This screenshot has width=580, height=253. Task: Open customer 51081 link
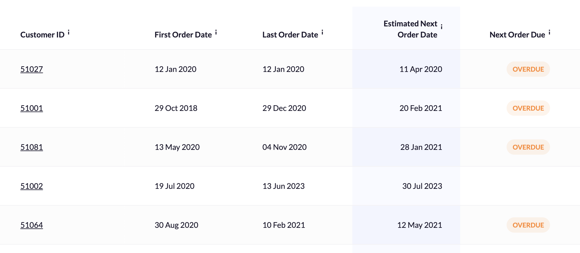pos(31,147)
